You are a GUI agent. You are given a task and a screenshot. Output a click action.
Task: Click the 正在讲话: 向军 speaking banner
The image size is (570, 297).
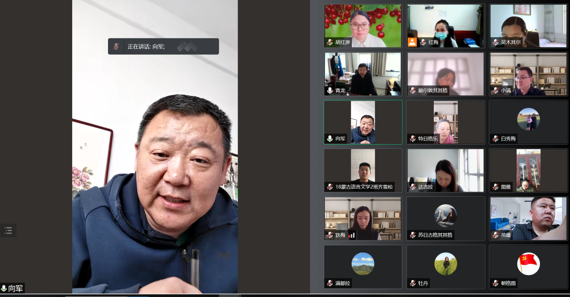pyautogui.click(x=163, y=47)
